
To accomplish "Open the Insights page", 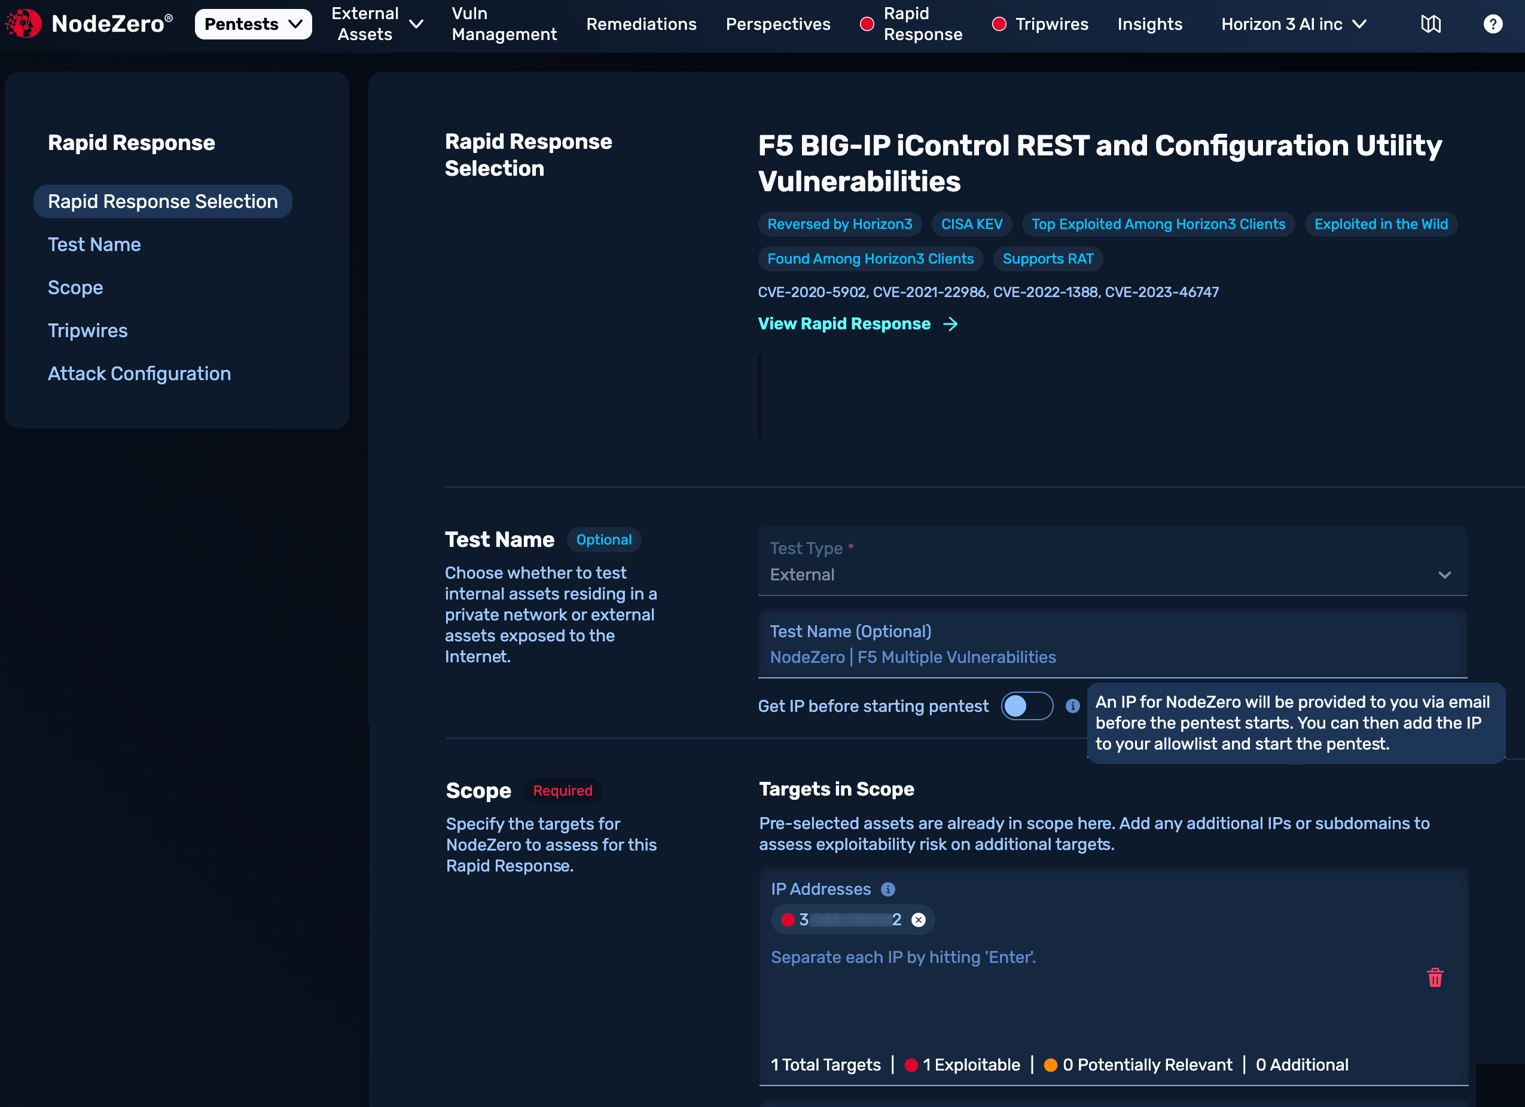I will 1150,24.
